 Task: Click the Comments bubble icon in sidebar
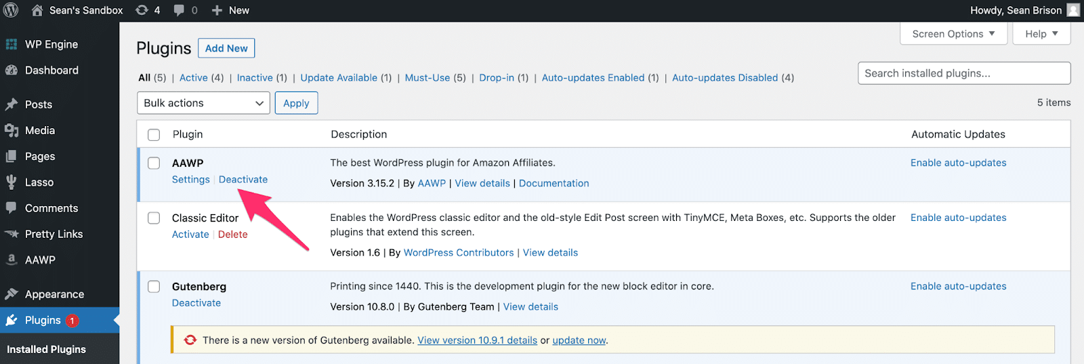click(12, 208)
